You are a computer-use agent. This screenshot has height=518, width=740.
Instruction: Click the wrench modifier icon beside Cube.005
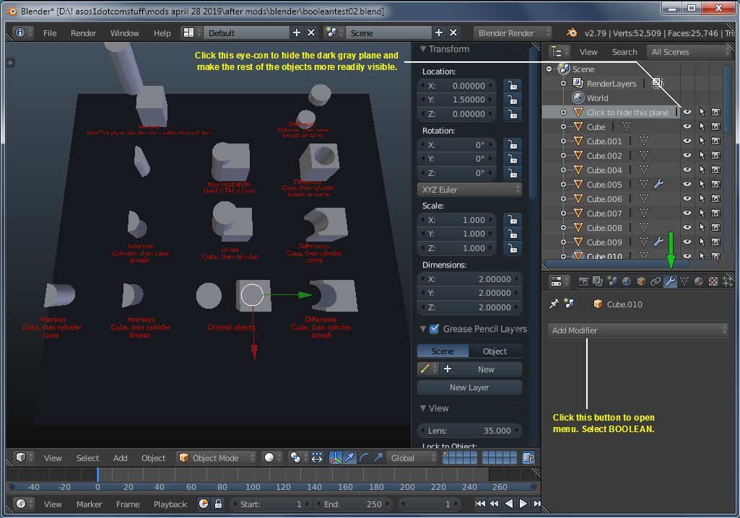pos(658,185)
